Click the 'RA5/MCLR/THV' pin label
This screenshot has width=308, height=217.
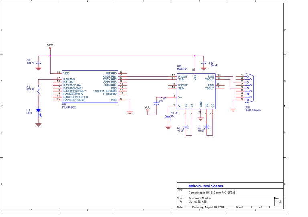(73, 94)
